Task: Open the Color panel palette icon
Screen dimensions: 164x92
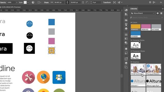Action: point(126,10)
